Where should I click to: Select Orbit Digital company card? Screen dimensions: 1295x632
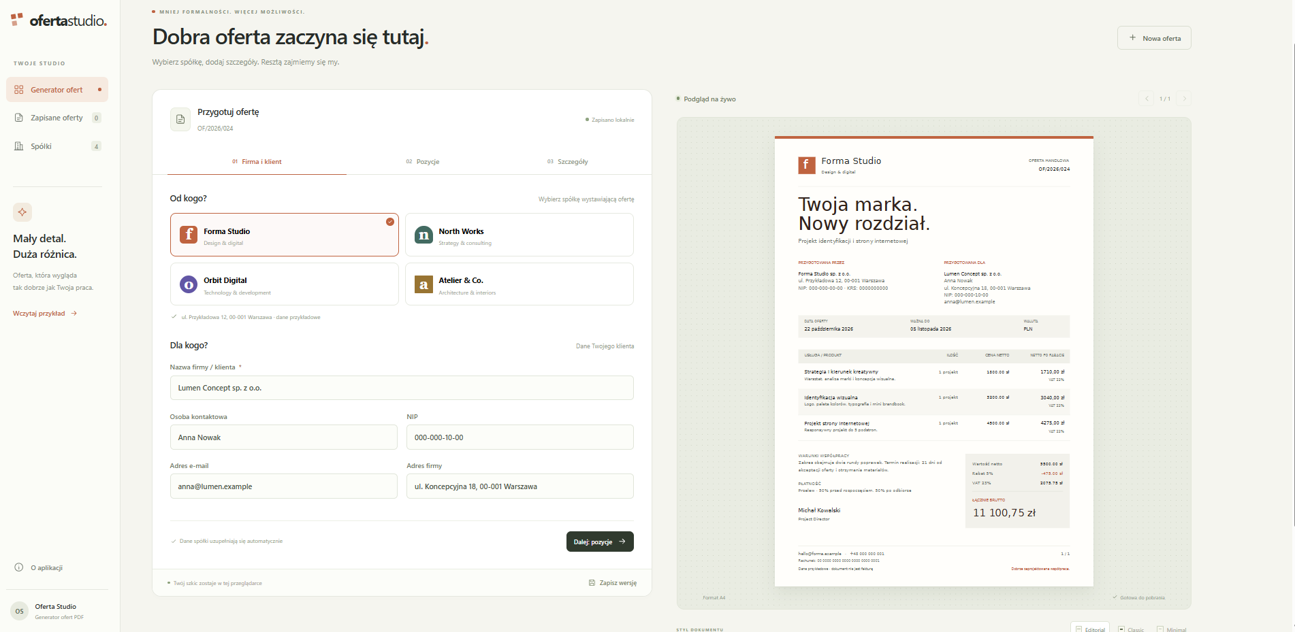pyautogui.click(x=285, y=284)
